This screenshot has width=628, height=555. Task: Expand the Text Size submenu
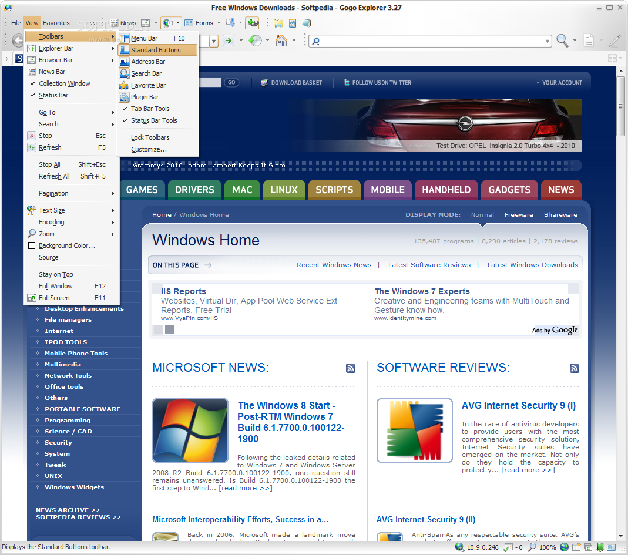click(71, 210)
